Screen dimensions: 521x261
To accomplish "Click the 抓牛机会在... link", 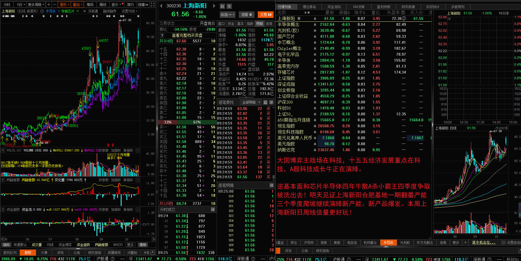I will tap(484, 243).
